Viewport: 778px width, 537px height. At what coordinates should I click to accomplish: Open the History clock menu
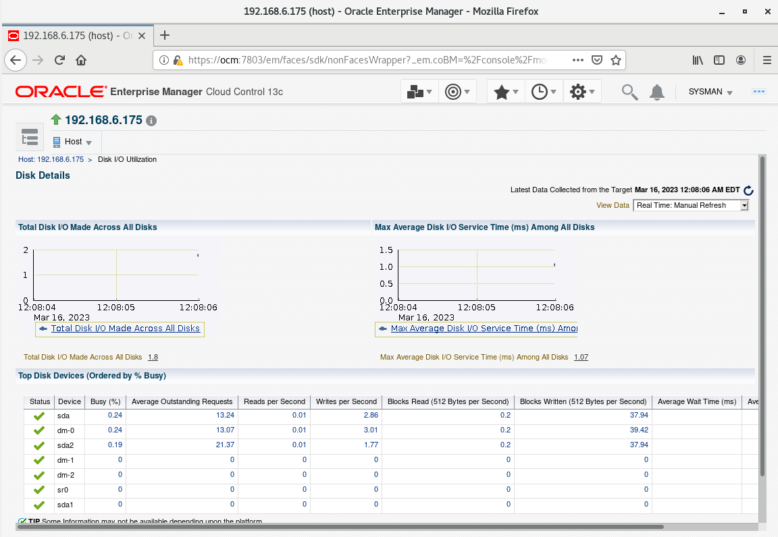543,92
